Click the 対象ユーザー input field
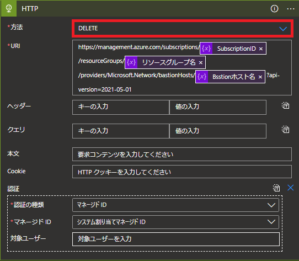Viewport: 299px width, 261px height. pos(176,239)
